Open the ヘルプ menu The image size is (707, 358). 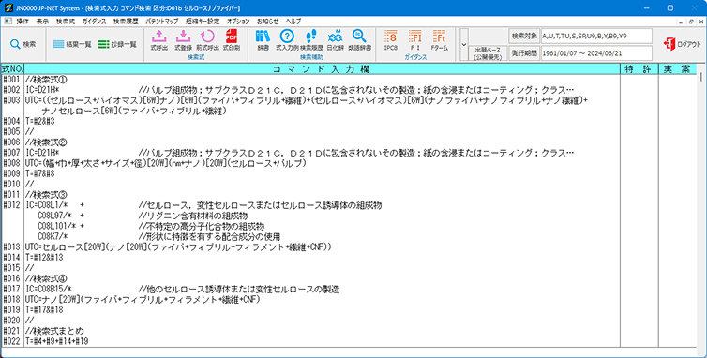click(x=293, y=22)
